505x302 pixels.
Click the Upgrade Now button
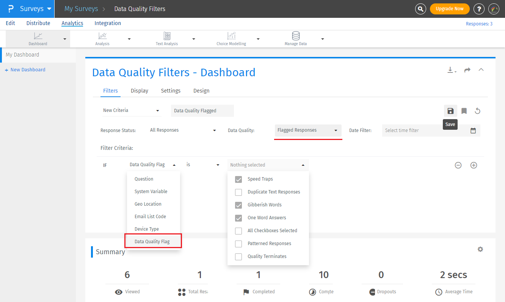tap(450, 9)
